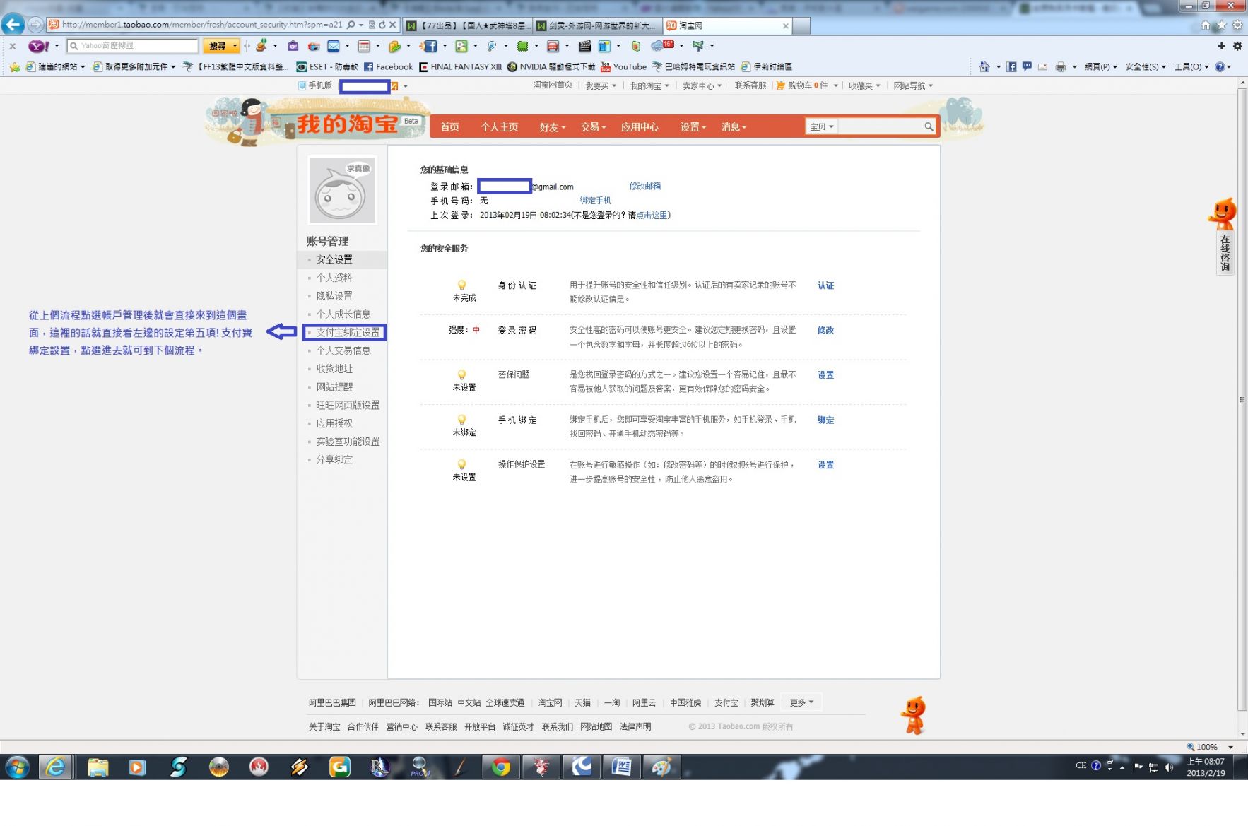Click the favorites star icon in bookmarks bar
This screenshot has height=826, width=1248.
coord(14,67)
